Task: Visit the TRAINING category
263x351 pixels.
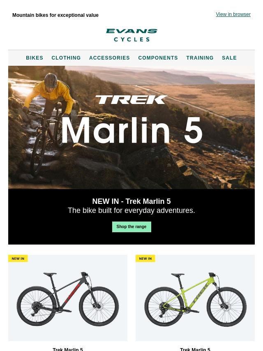Action: pyautogui.click(x=200, y=58)
